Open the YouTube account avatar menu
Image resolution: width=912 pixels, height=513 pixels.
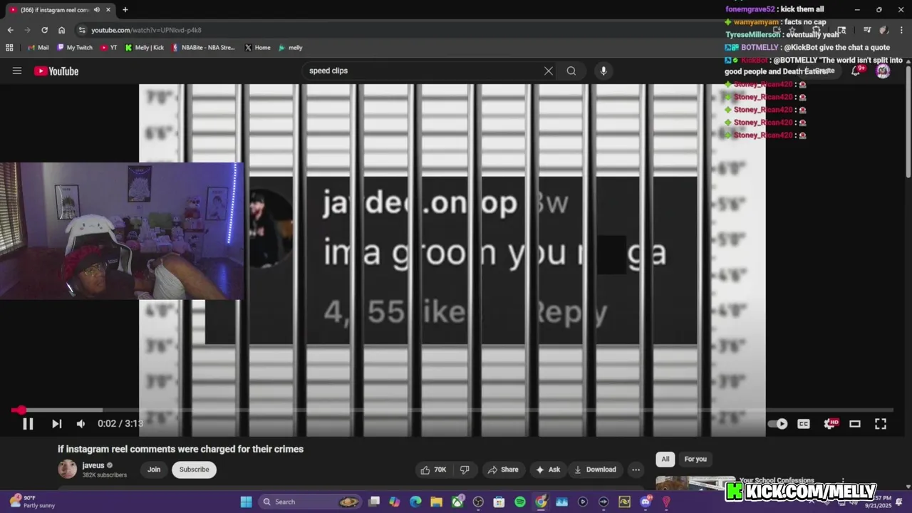[883, 71]
